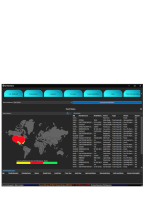Click the dropdown arrow next to Fleet Status
This screenshot has height=212, width=145.
[x=71, y=102]
